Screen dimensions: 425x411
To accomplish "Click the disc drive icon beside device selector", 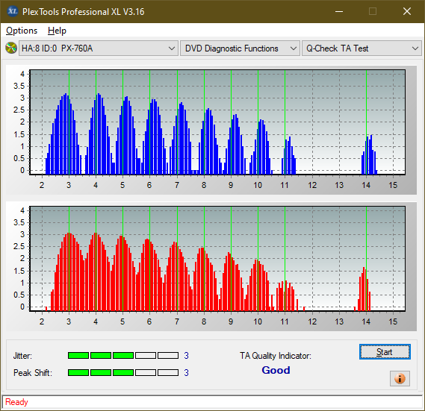I will [11, 48].
